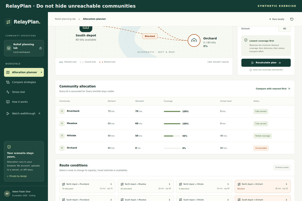302x201 pixels.
Task: Click the Relief planning lab breadcrumb
Action: [65, 19]
